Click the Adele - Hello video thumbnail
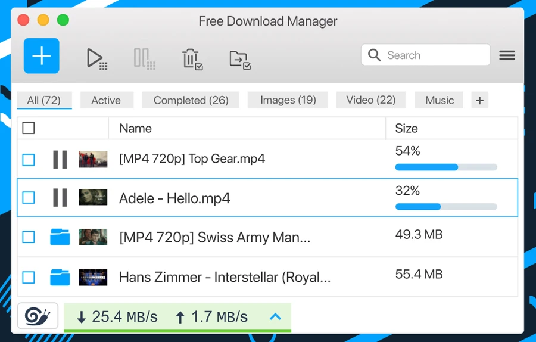536x342 pixels. point(93,197)
